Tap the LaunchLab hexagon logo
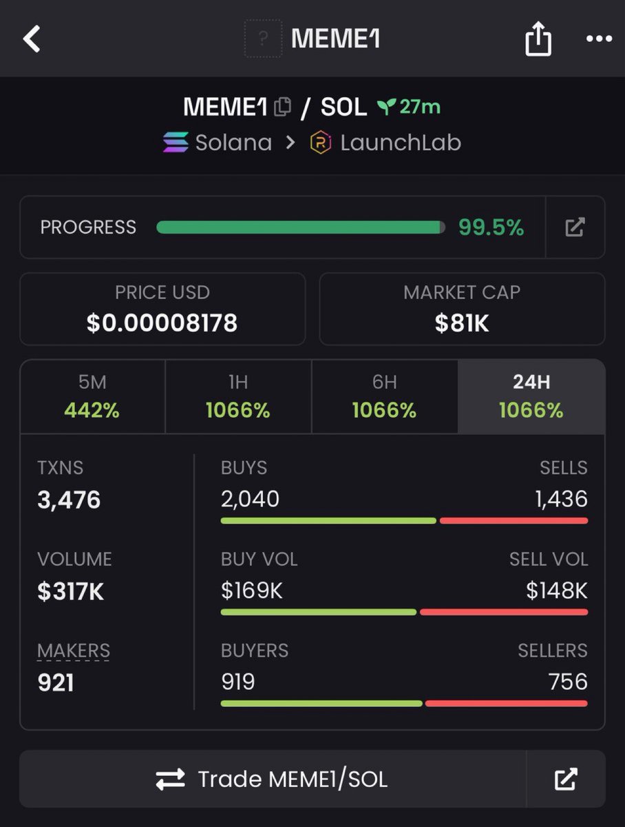The image size is (625, 827). [320, 143]
